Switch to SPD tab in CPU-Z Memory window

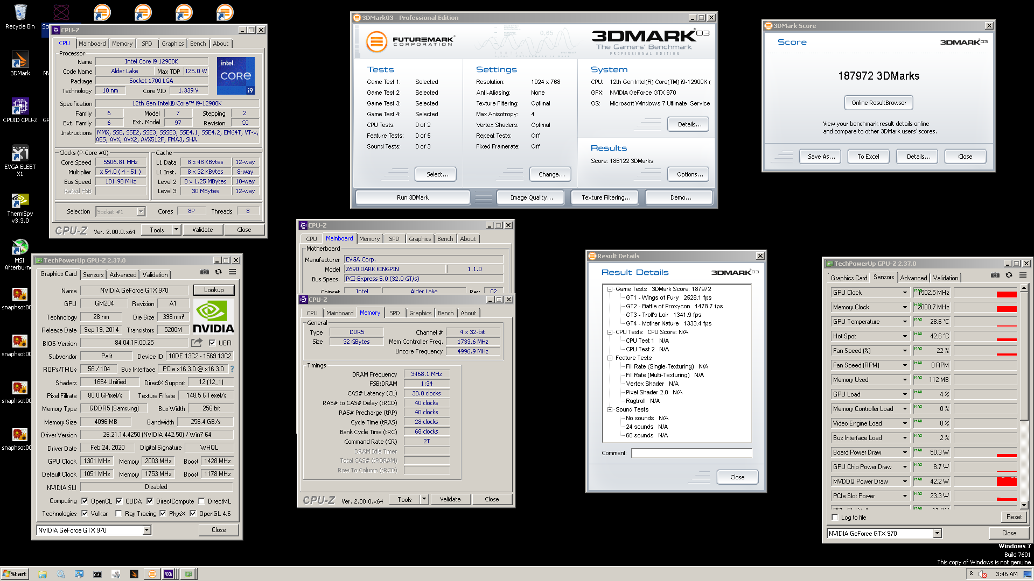point(395,313)
